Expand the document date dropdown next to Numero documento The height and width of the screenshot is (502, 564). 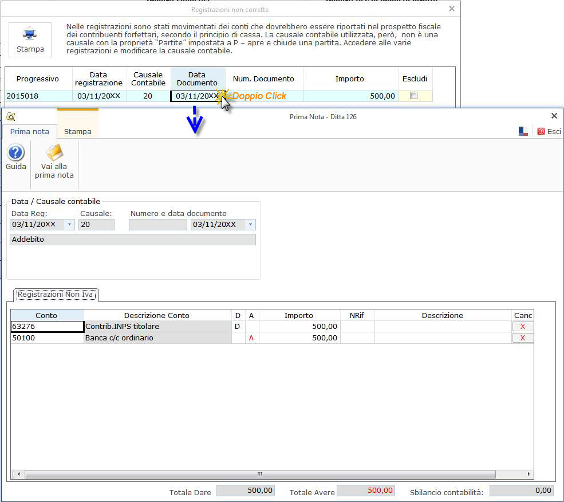(x=250, y=225)
